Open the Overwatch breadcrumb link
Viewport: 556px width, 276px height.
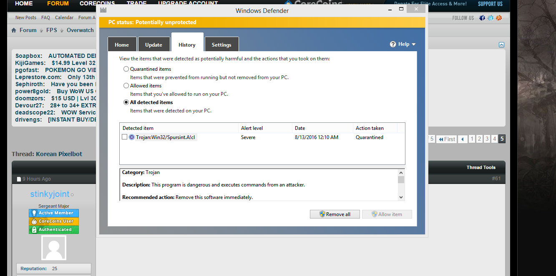80,30
